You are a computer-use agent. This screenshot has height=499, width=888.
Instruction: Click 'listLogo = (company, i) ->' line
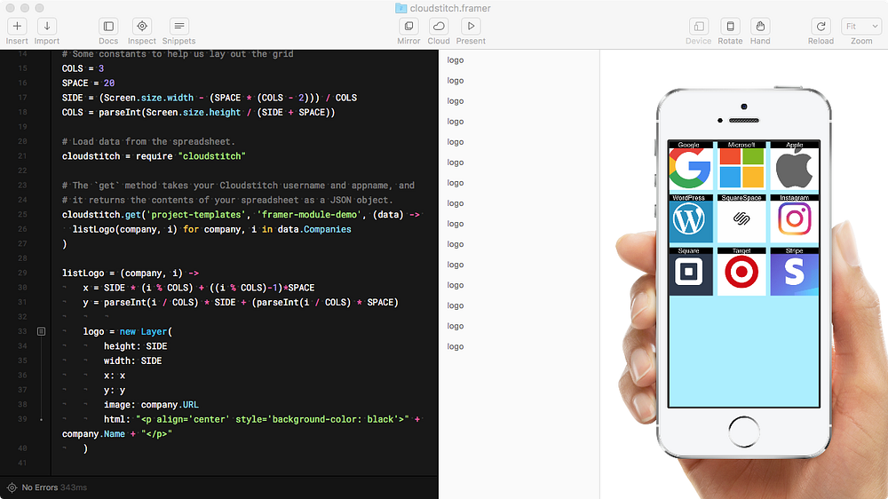[131, 273]
